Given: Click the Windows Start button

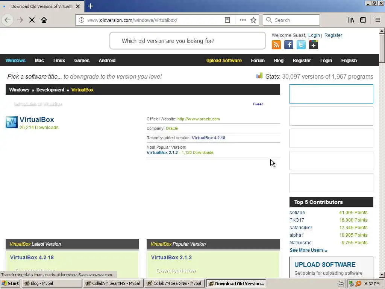Looking at the screenshot, I should click(10, 283).
